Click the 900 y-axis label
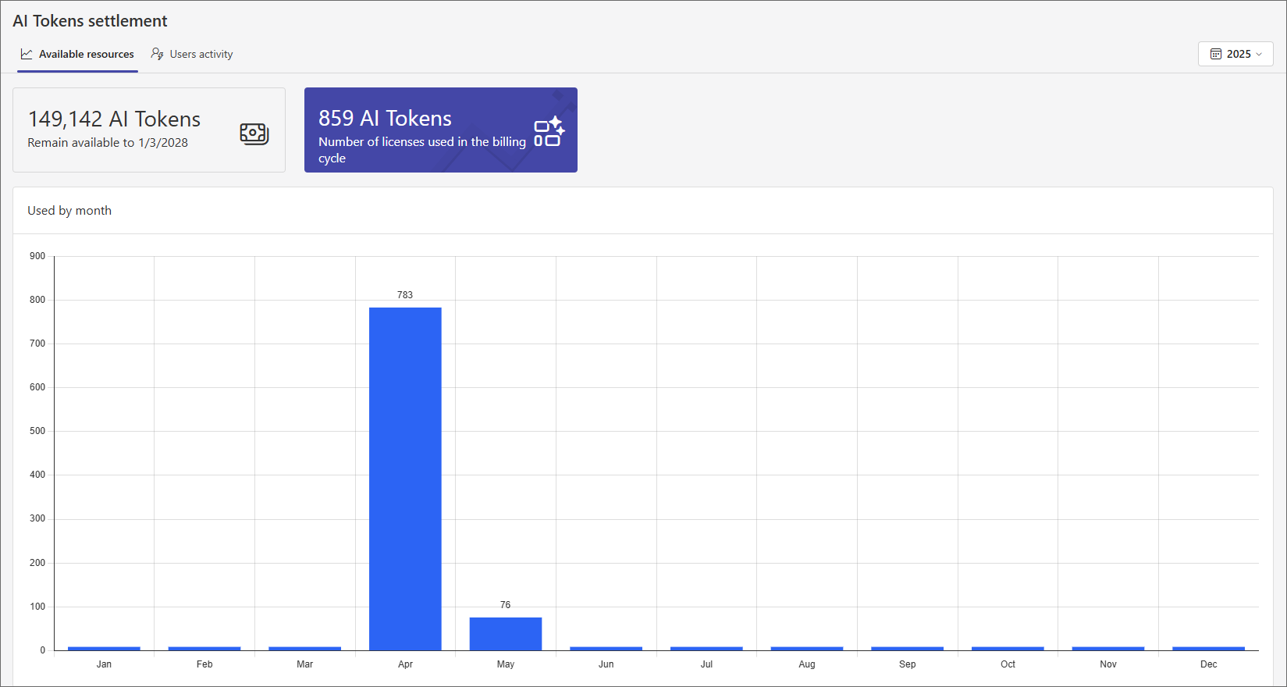1287x687 pixels. click(37, 256)
